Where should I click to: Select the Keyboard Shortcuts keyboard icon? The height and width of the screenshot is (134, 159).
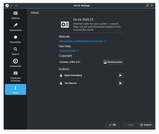point(16,73)
